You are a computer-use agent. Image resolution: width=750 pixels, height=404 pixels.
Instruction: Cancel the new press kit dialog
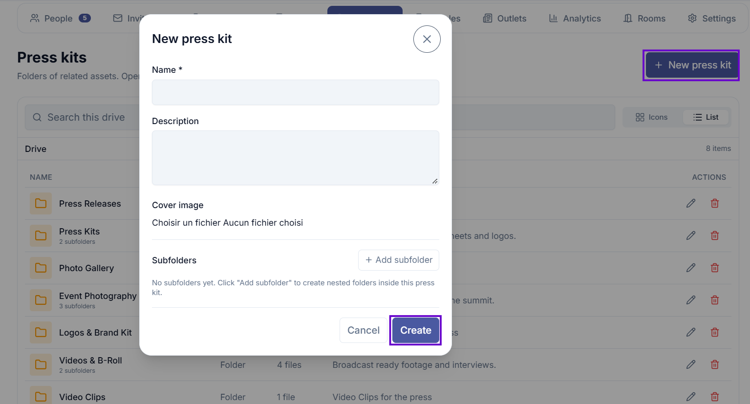coord(363,330)
